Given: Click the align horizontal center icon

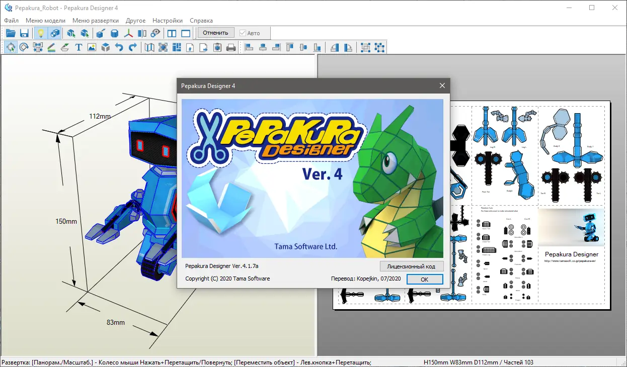Looking at the screenshot, I should [x=262, y=47].
